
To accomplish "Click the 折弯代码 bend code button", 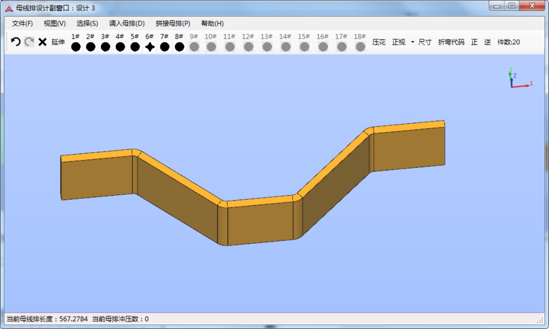I will point(451,42).
